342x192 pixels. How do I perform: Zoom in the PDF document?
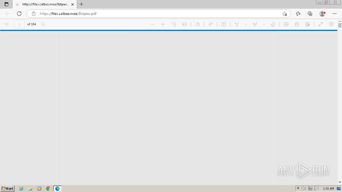[x=163, y=24]
